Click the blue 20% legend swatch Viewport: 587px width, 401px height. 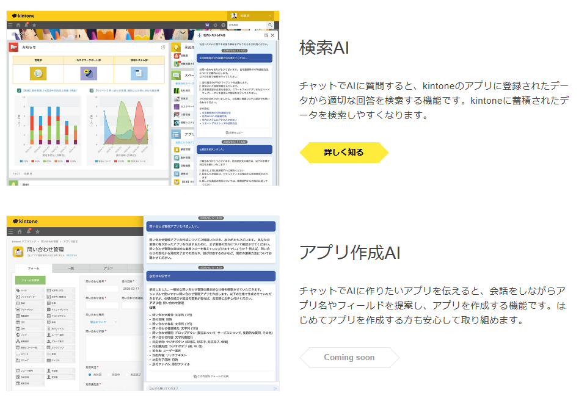click(x=21, y=161)
